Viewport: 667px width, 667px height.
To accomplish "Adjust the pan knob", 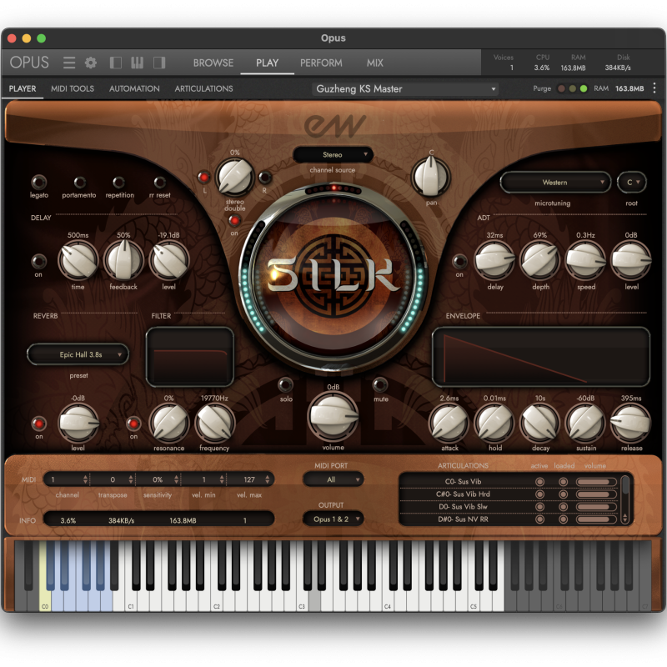I will coord(431,177).
